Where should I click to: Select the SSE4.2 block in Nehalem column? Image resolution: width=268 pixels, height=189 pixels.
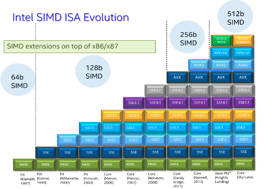tap(155, 90)
